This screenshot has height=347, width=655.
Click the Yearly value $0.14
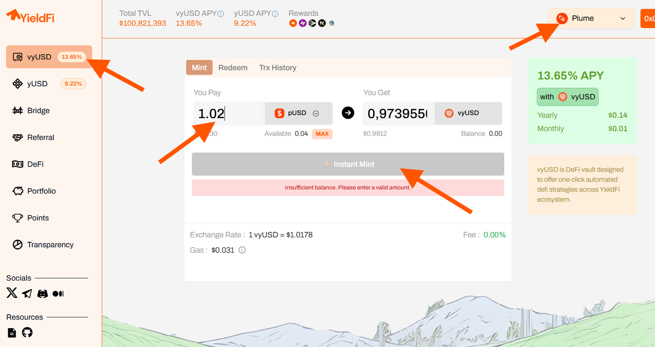[618, 115]
